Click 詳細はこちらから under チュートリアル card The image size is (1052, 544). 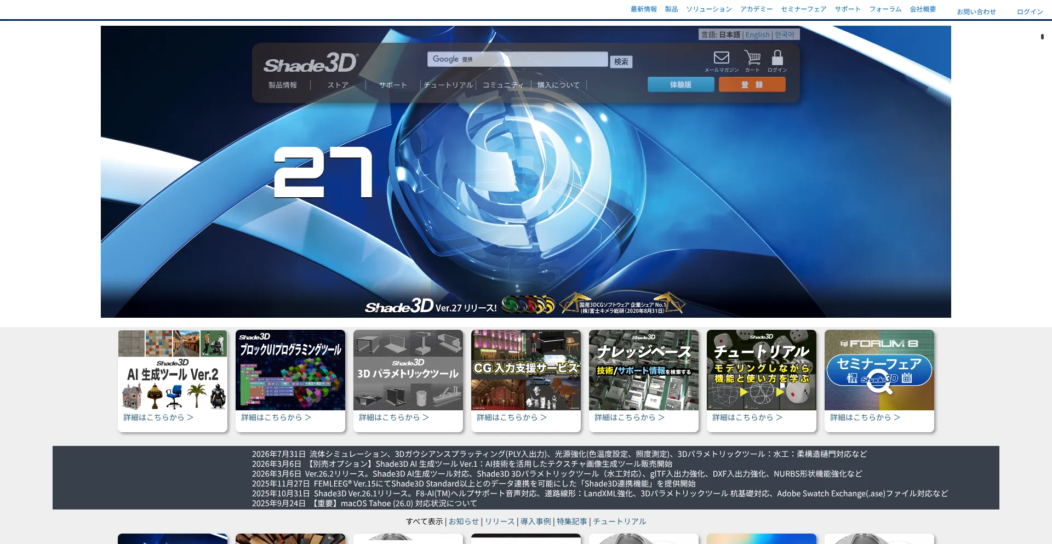[x=747, y=417]
